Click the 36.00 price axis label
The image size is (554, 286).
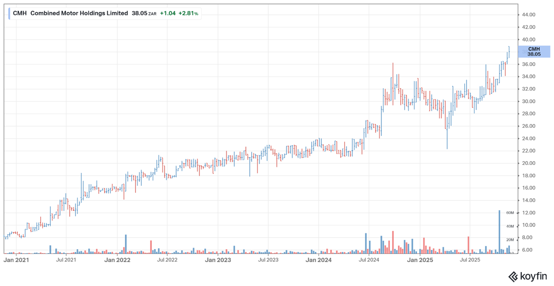click(528, 64)
